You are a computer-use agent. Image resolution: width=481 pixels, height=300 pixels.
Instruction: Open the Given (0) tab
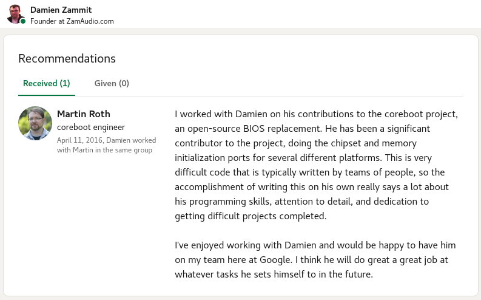click(112, 83)
